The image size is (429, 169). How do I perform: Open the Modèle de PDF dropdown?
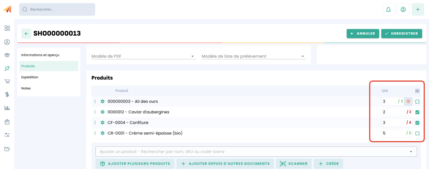click(x=143, y=56)
